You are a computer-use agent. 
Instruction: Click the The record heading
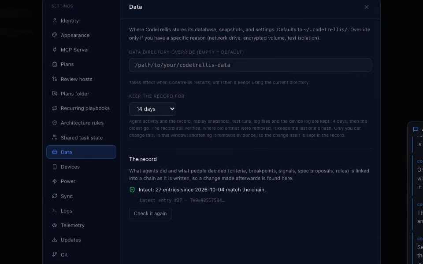tap(143, 159)
